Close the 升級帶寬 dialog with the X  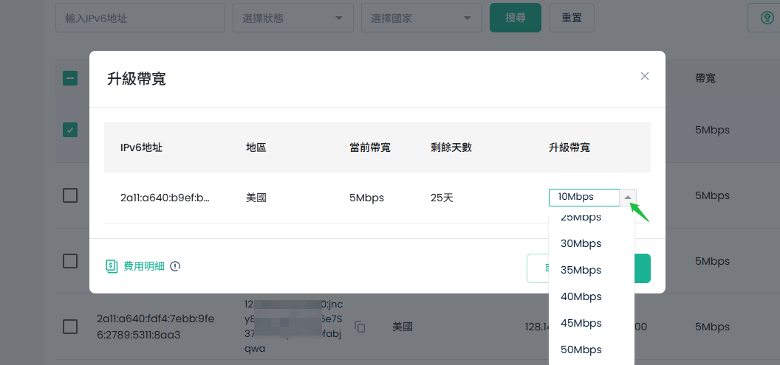pyautogui.click(x=645, y=76)
